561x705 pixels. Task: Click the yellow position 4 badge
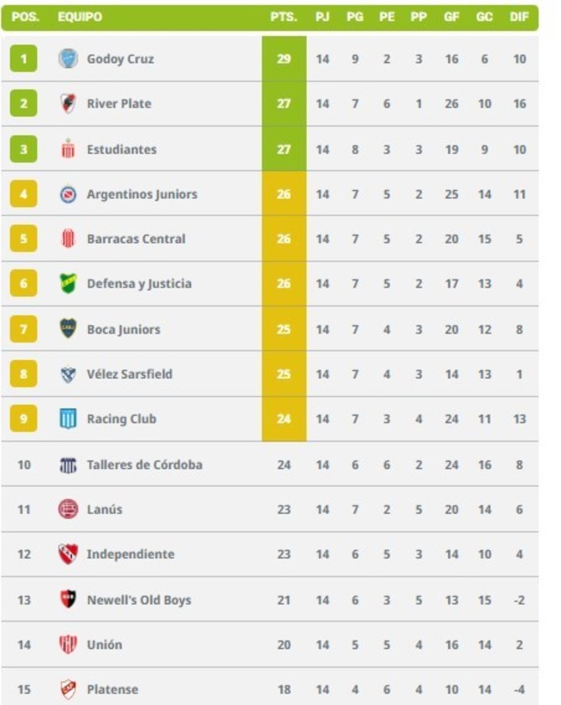pyautogui.click(x=23, y=194)
